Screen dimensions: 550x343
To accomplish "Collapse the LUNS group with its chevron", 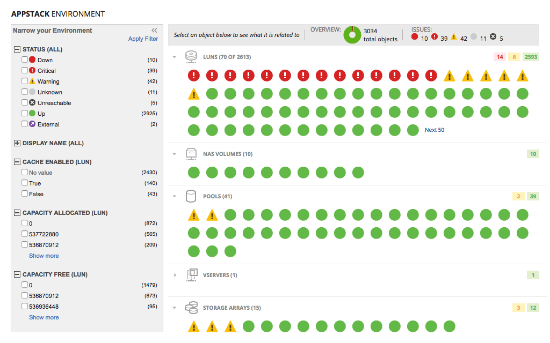I will [x=174, y=56].
